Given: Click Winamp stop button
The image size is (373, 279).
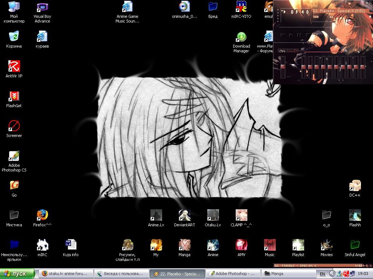Looking at the screenshot, I should coord(307,35).
